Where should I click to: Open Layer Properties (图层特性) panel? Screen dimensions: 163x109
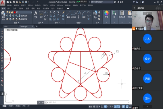point(3,16)
